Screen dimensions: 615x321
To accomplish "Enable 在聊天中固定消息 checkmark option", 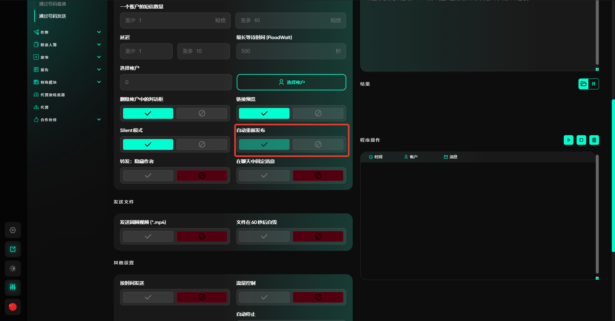I will 264,176.
